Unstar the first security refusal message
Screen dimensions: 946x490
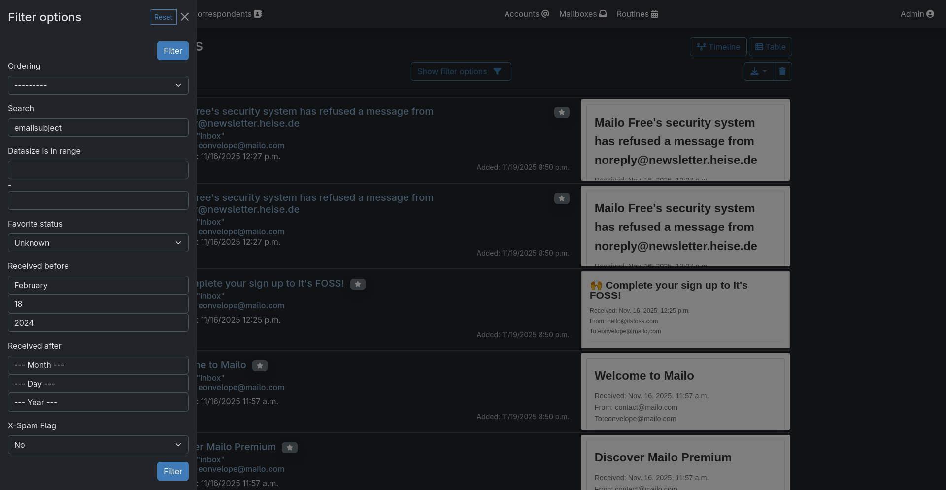tap(561, 112)
